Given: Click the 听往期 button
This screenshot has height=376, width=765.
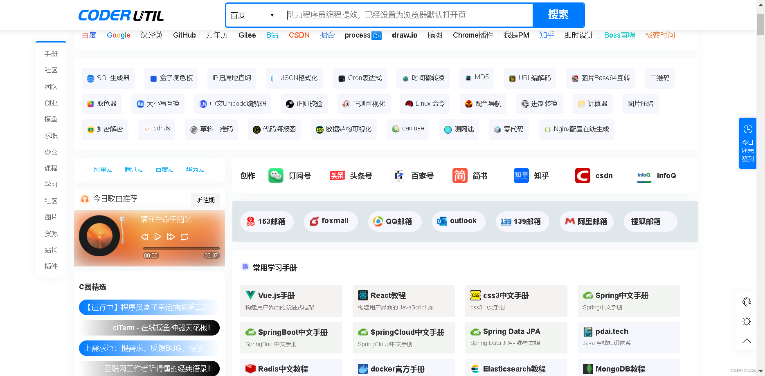Looking at the screenshot, I should coord(205,200).
